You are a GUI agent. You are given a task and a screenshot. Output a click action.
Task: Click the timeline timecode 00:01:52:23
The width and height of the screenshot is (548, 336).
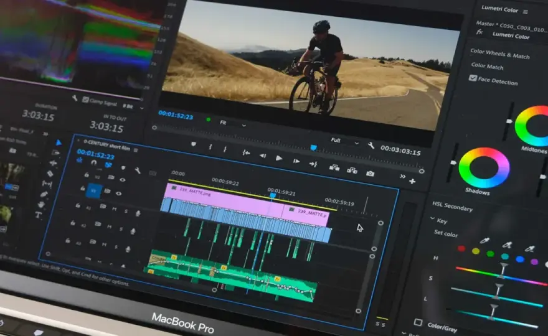pyautogui.click(x=95, y=154)
